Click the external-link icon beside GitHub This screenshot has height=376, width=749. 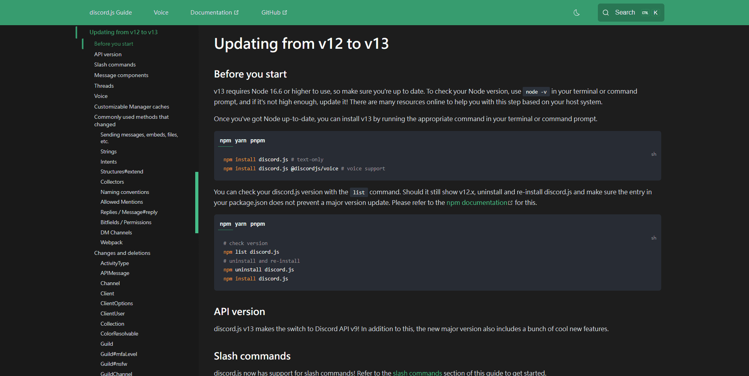(285, 13)
